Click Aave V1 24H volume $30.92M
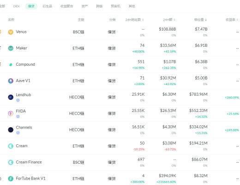Viewport: 240px width, 185px height. pos(168,78)
